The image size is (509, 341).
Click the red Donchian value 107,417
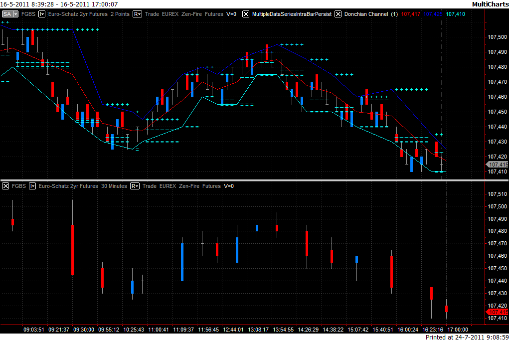411,14
